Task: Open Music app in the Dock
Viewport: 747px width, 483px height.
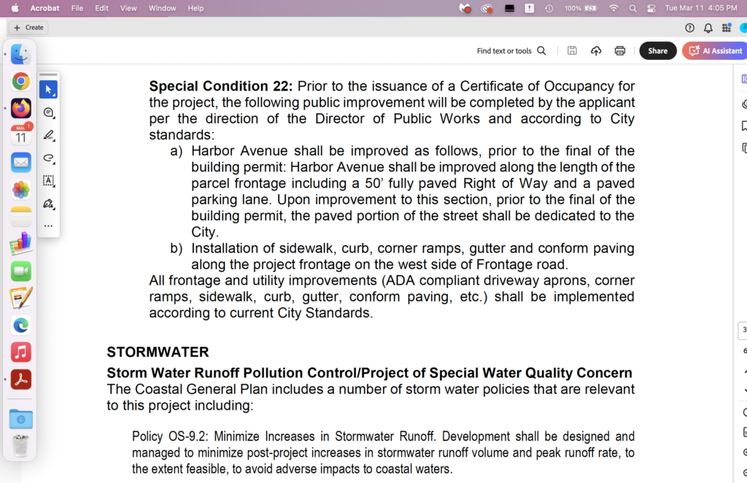Action: [x=21, y=352]
